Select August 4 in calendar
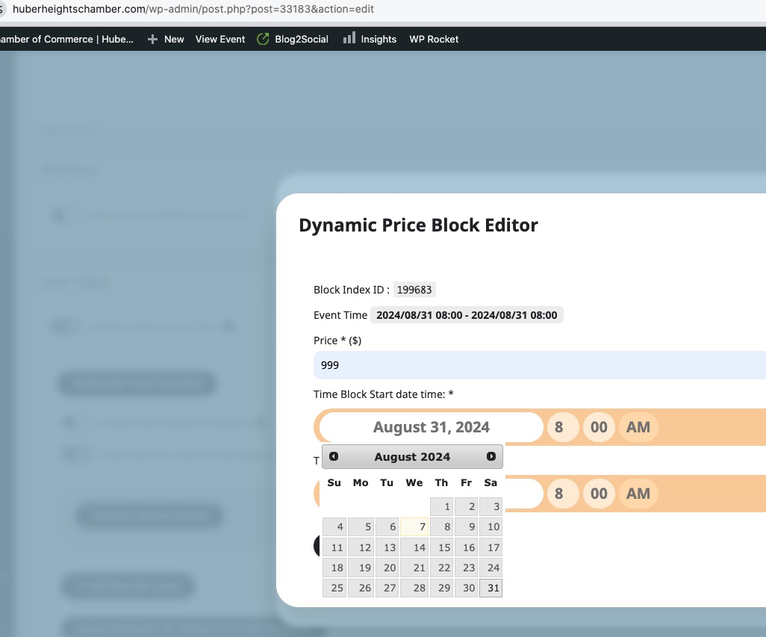This screenshot has width=766, height=637. [x=334, y=526]
